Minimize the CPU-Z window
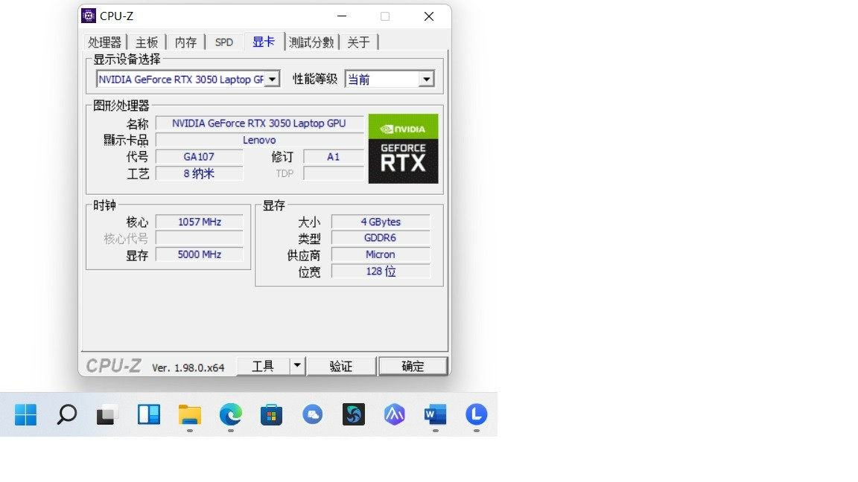Image resolution: width=858 pixels, height=482 pixels. (342, 16)
